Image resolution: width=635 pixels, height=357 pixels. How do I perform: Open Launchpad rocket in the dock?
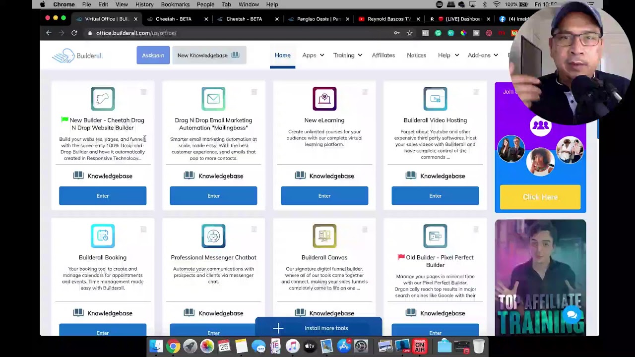(190, 346)
